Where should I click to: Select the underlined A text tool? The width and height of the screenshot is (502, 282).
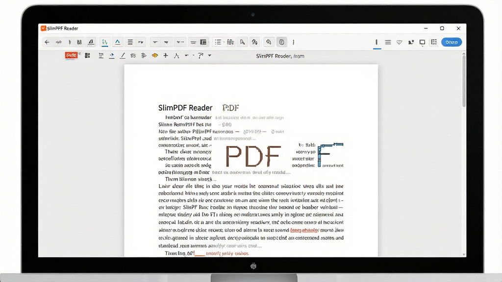pos(91,42)
